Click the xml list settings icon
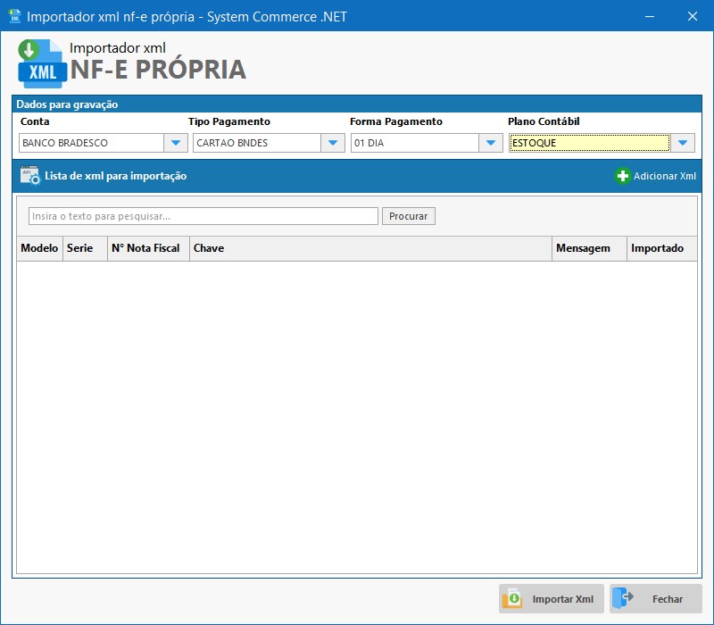This screenshot has height=625, width=714. click(30, 176)
